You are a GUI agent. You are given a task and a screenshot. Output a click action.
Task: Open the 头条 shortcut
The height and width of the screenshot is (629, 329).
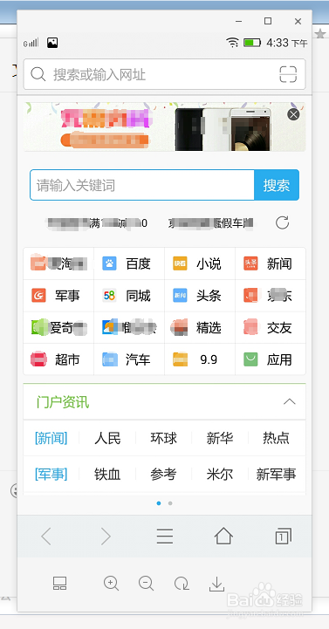200,296
